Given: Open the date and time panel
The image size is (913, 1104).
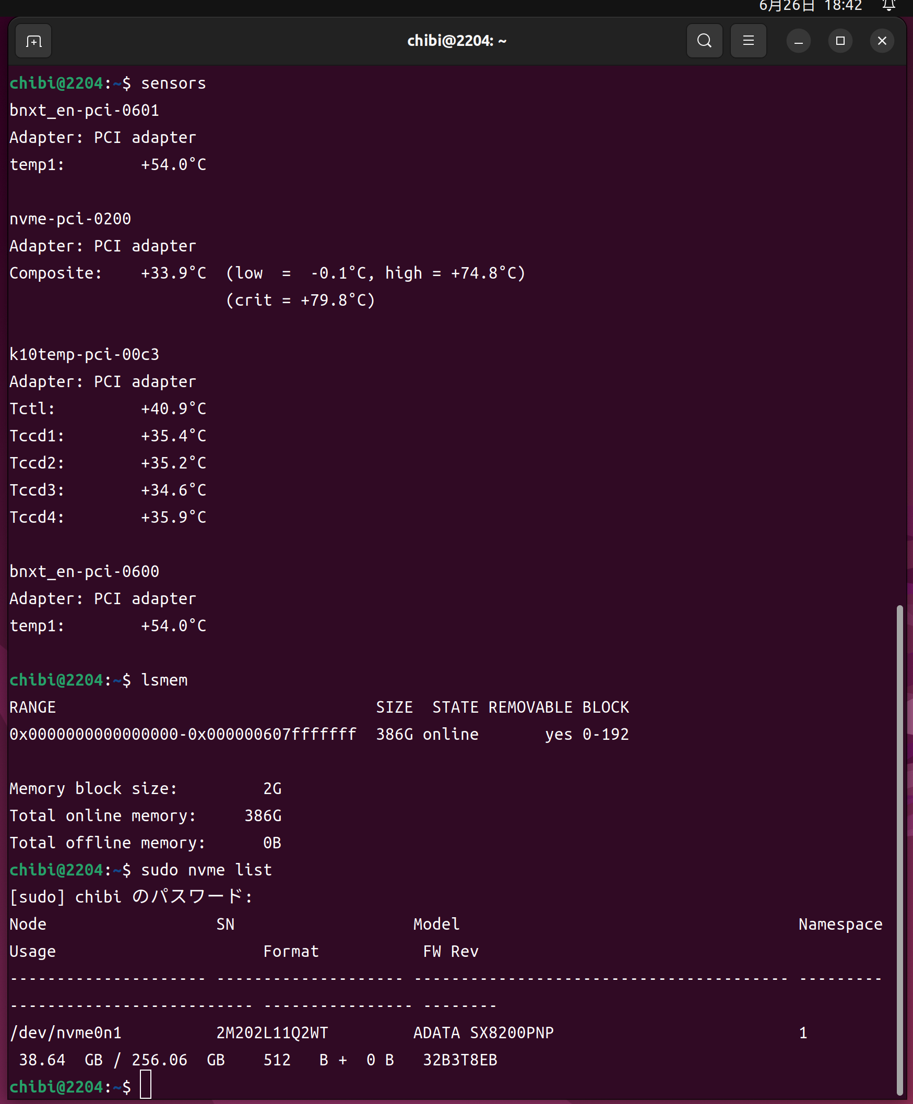Looking at the screenshot, I should pos(810,6).
